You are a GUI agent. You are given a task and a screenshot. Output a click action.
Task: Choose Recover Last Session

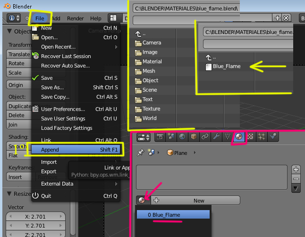coord(76,56)
